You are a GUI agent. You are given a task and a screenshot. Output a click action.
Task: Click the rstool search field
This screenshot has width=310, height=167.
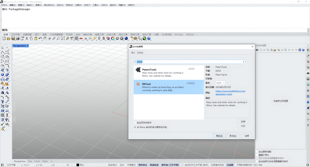pos(190,62)
